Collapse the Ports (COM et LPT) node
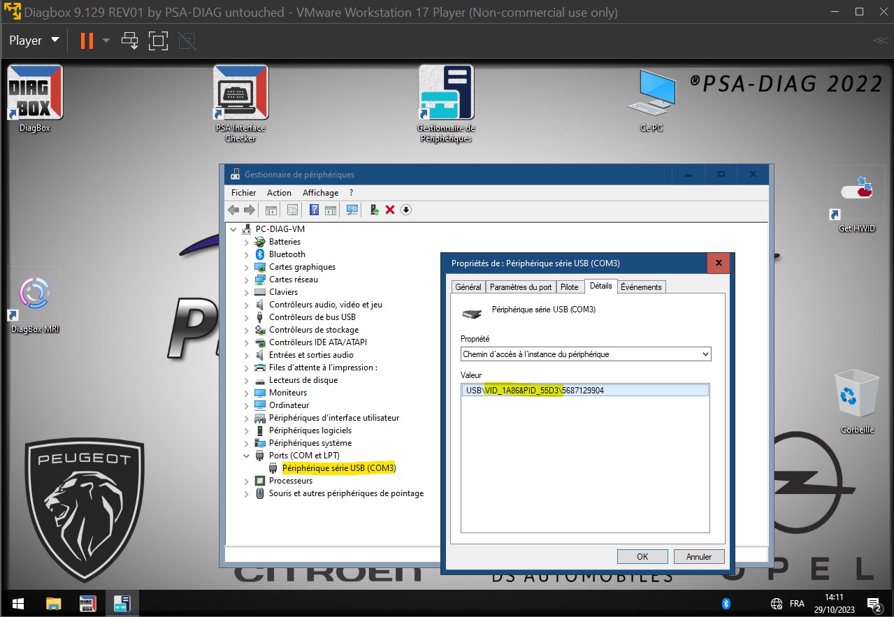The height and width of the screenshot is (617, 894). [x=246, y=456]
